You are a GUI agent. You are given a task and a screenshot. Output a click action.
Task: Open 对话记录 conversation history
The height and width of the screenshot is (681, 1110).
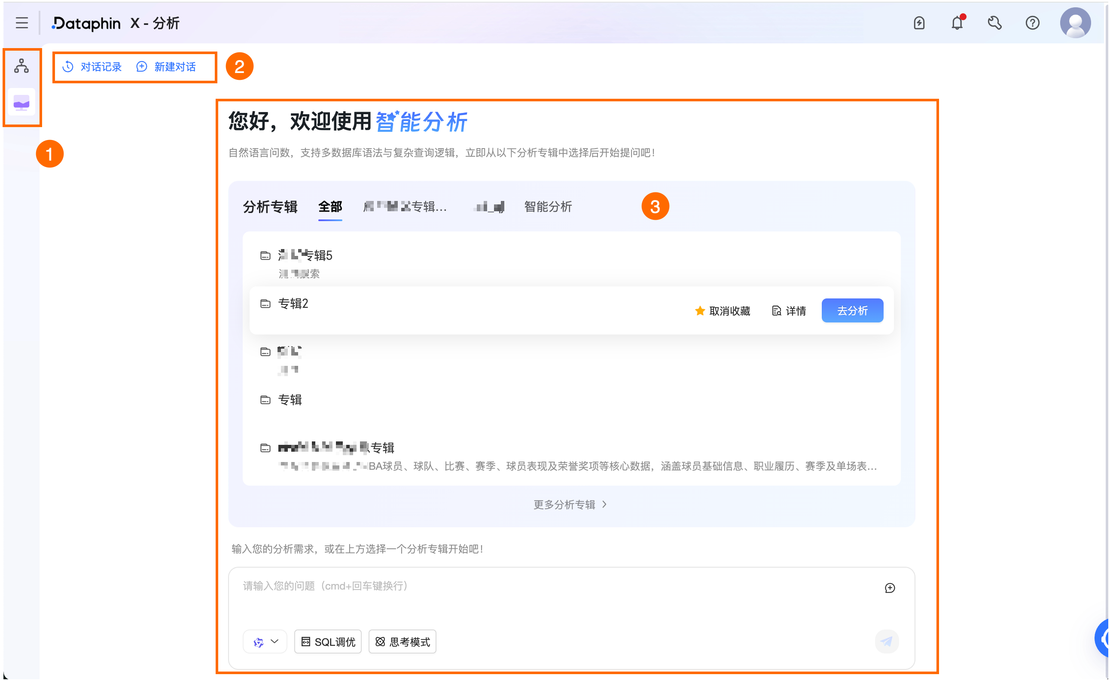tap(92, 67)
